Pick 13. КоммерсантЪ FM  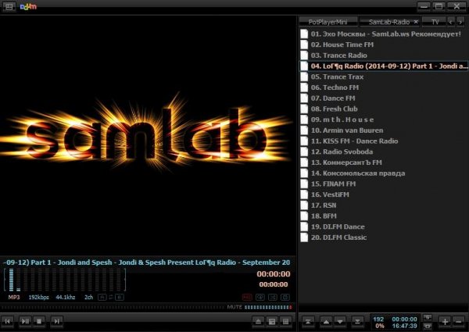(384, 162)
